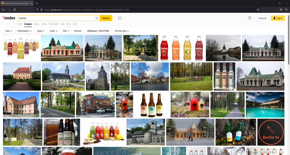Open the On this site dropdown

click(x=122, y=31)
